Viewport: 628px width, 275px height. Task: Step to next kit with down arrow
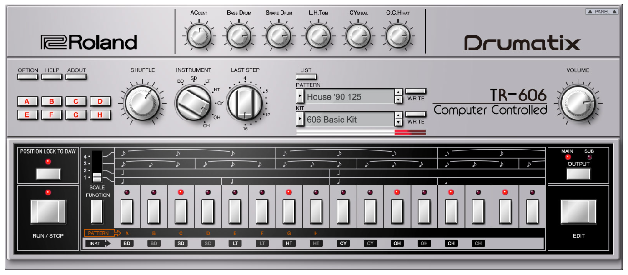point(398,123)
